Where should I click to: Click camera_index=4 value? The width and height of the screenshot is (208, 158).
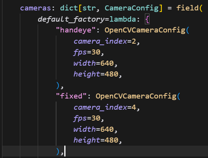(x=134, y=107)
